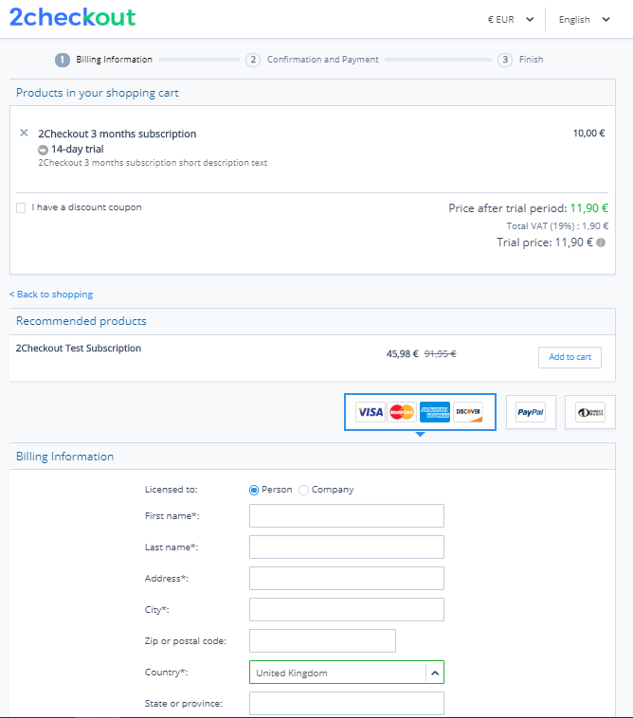Viewport: 633px width, 718px height.
Task: Click the Last name input field
Action: tap(347, 547)
